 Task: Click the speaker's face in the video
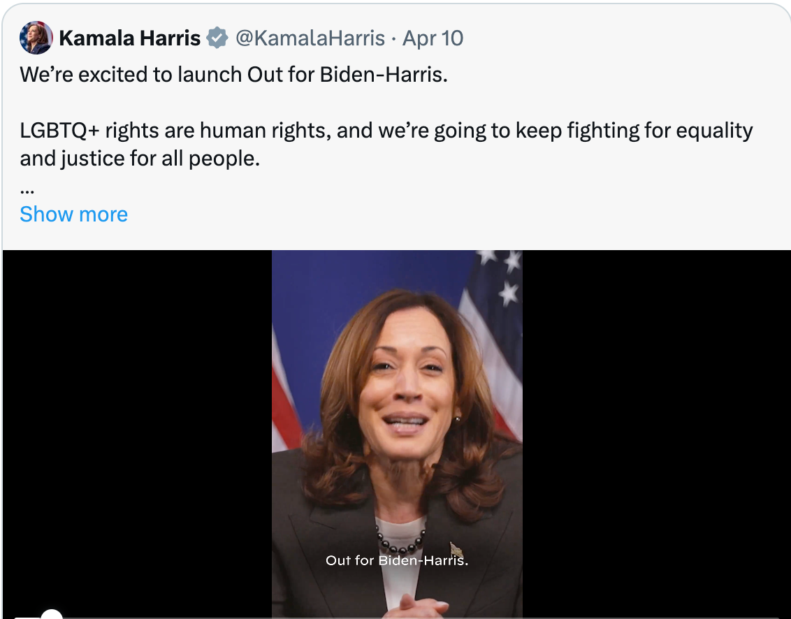pyautogui.click(x=405, y=391)
